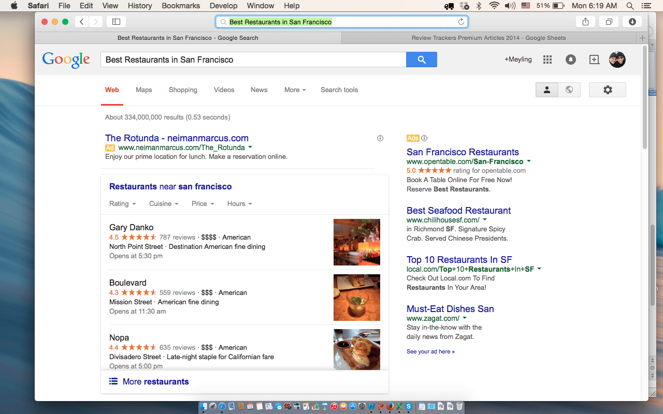Image resolution: width=663 pixels, height=414 pixels.
Task: Show the Safari sidebar
Action: click(x=117, y=22)
